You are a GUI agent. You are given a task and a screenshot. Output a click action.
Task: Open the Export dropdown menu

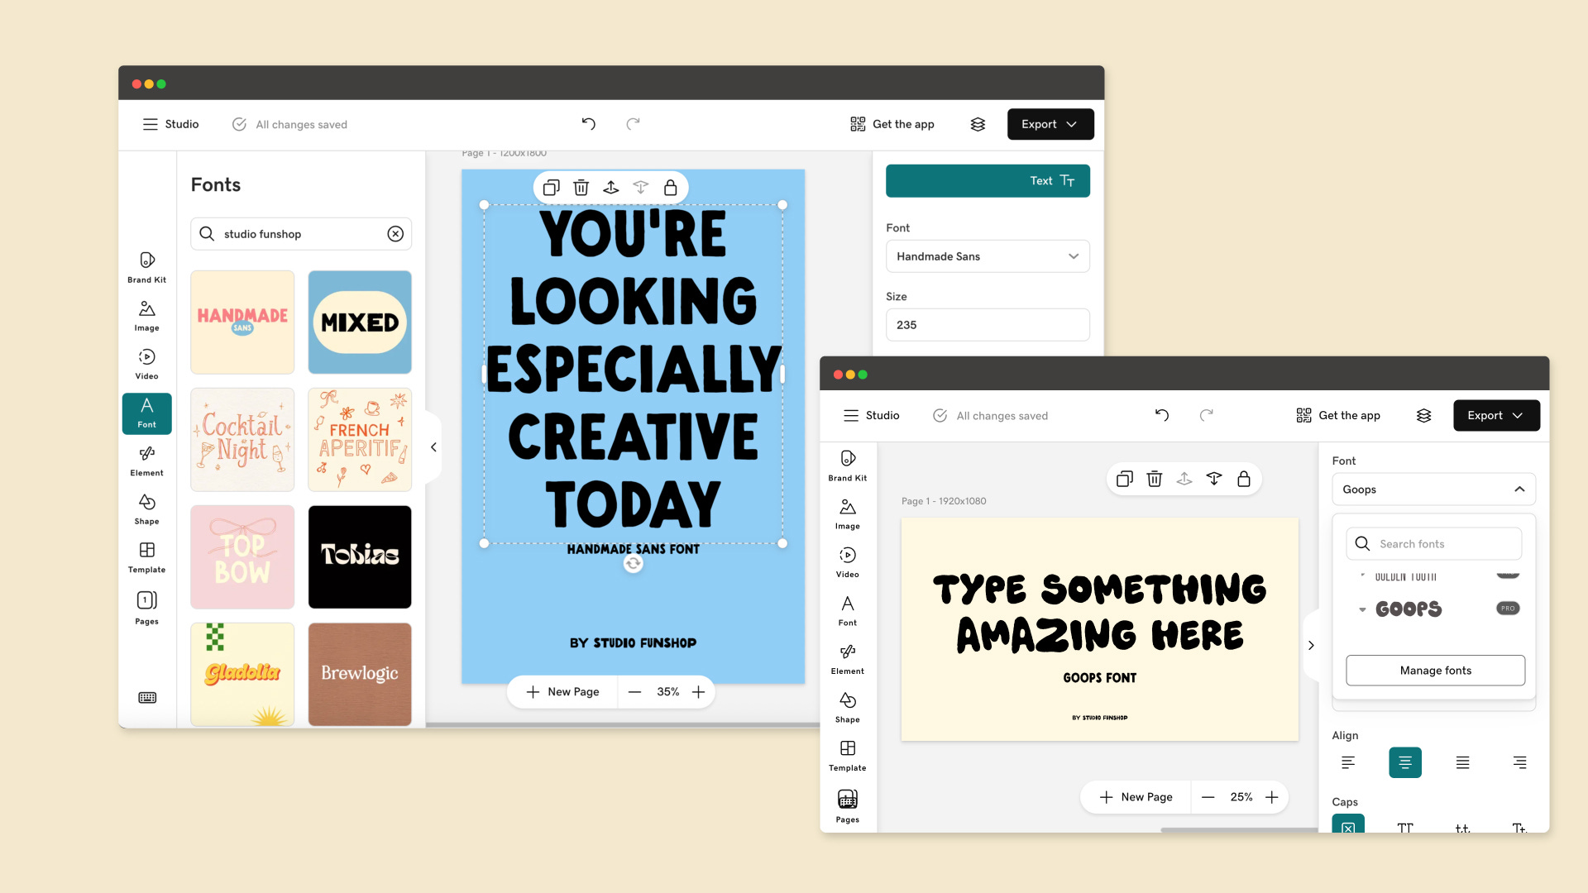1050,124
